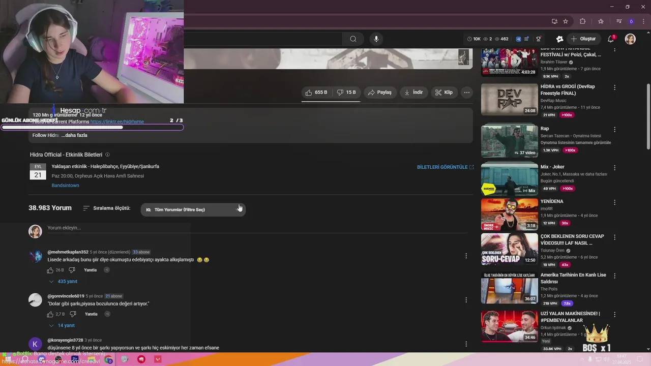The height and width of the screenshot is (366, 651).
Task: Open browser bookmarks star list icon
Action: point(601,21)
